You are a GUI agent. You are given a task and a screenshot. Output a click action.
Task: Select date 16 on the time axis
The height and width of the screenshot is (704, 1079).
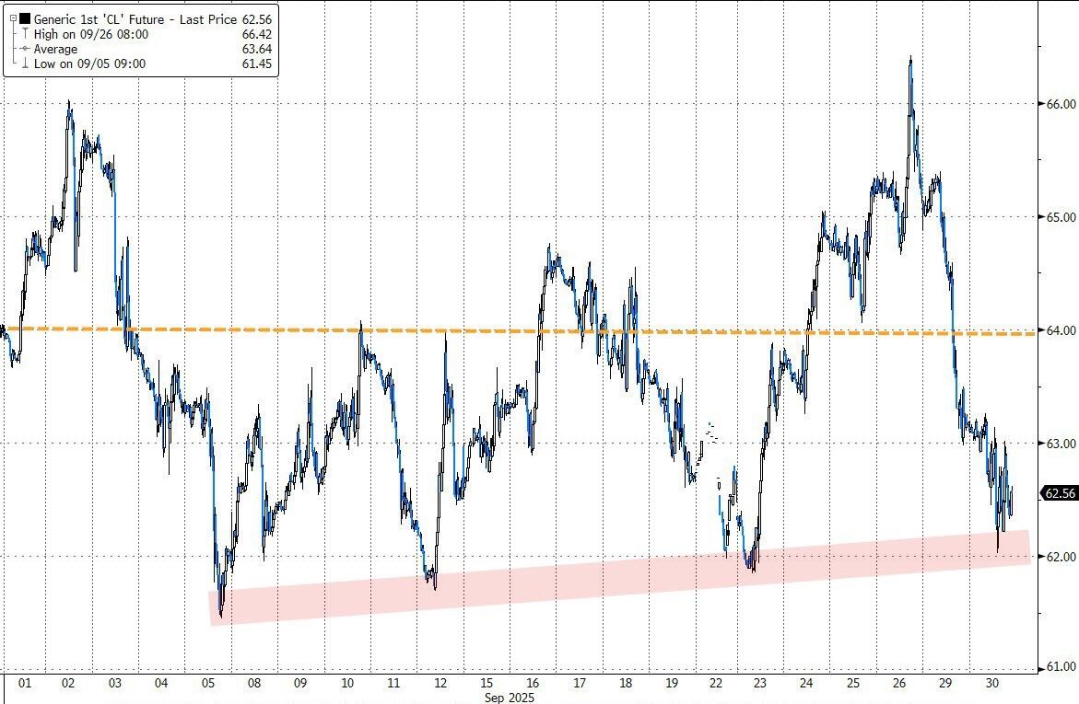point(533,684)
